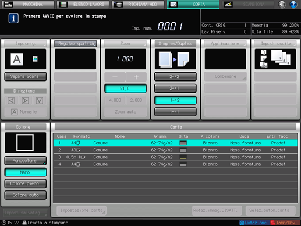Open the Combinare option
Image resolution: width=301 pixels, height=226 pixels.
[x=225, y=76]
